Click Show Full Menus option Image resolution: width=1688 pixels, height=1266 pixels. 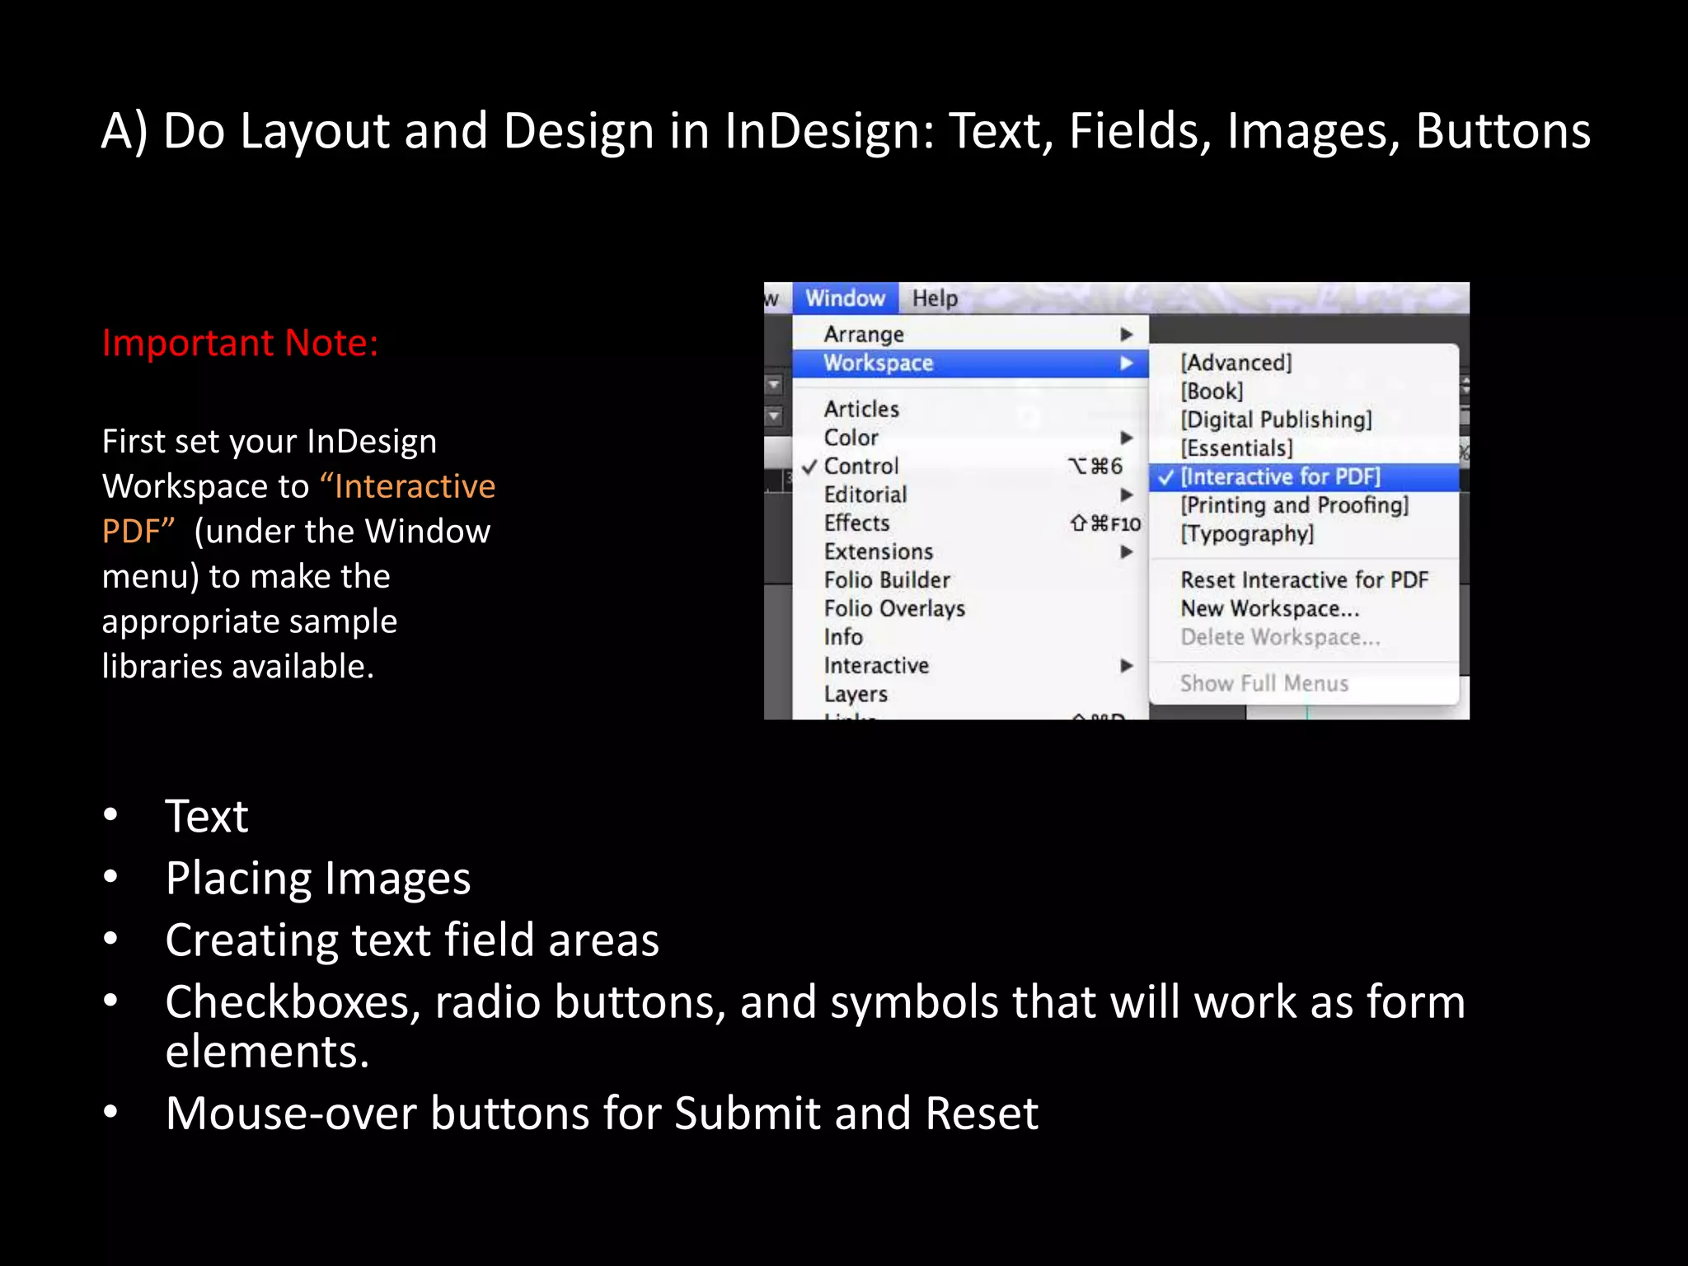coord(1264,683)
